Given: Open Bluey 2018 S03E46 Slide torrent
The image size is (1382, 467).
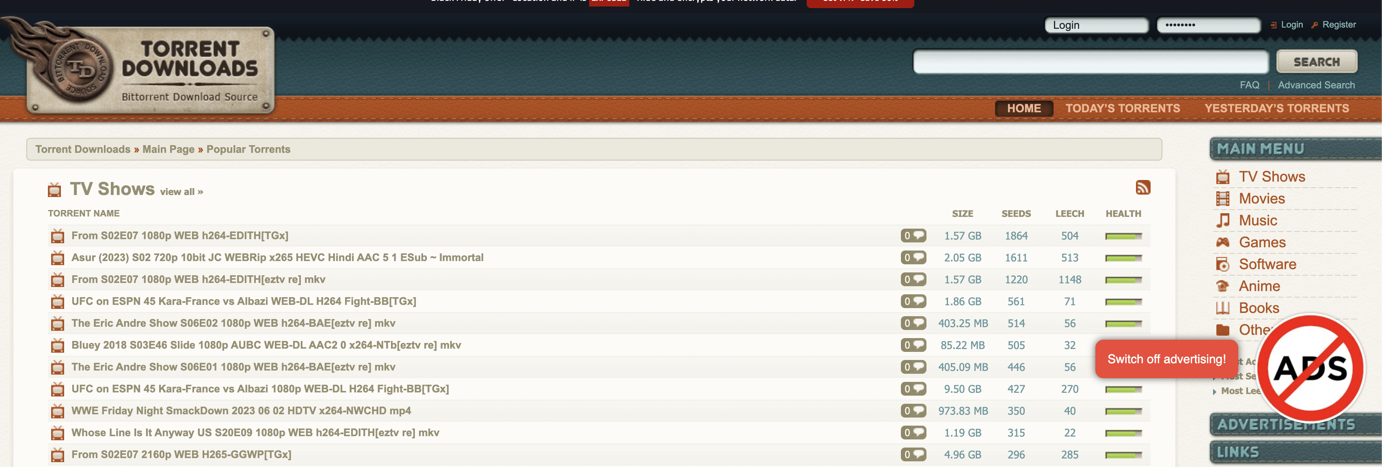Looking at the screenshot, I should [x=266, y=345].
